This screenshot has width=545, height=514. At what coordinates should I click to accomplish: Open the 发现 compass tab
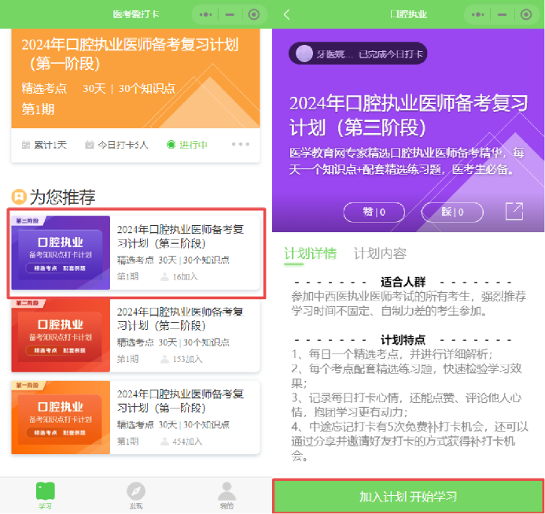[136, 495]
